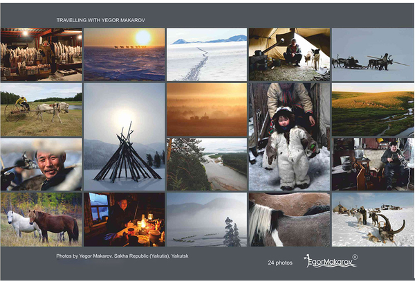This screenshot has height=284, width=415.
Task: Open the sunset over snowy plain photo
Action: click(124, 54)
